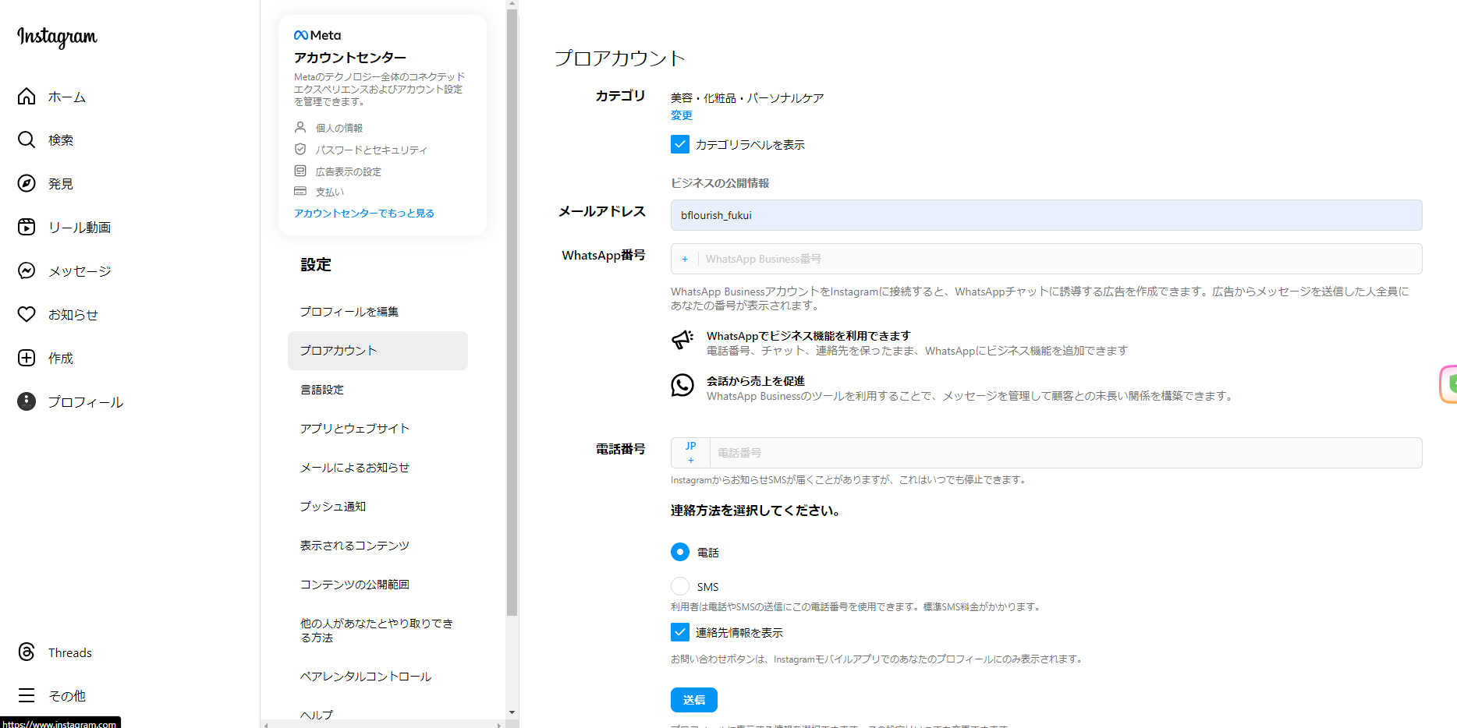Click the megaphone icon for WhatsApp business features
The height and width of the screenshot is (728, 1457).
682,339
